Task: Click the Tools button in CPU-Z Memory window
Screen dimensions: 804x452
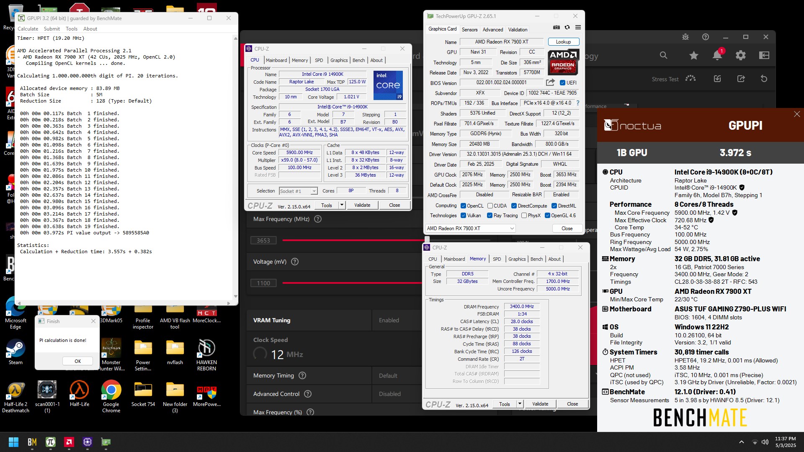Action: pos(505,404)
